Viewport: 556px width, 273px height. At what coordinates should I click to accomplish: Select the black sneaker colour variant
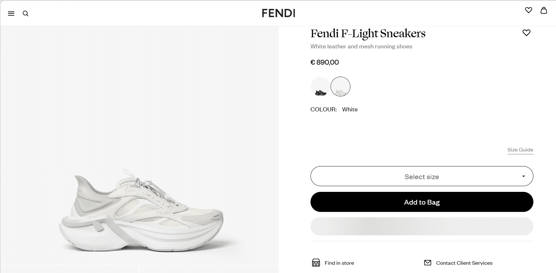(x=320, y=87)
